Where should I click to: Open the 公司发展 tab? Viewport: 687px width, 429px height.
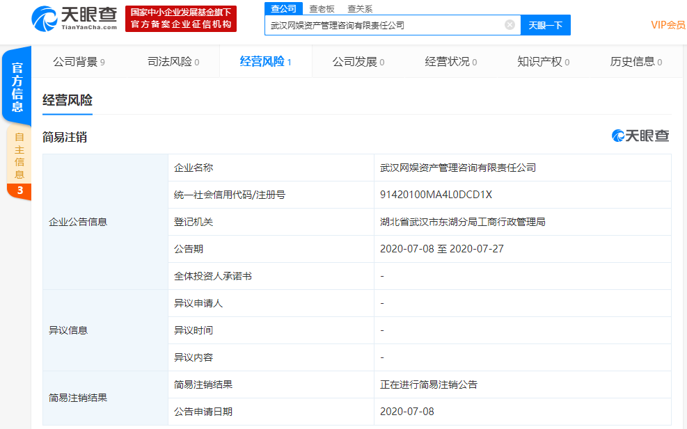358,62
